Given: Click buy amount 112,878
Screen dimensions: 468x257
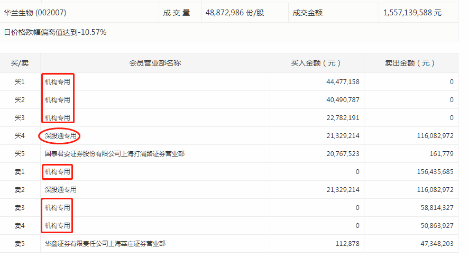Looking at the screenshot, I should [x=347, y=244].
